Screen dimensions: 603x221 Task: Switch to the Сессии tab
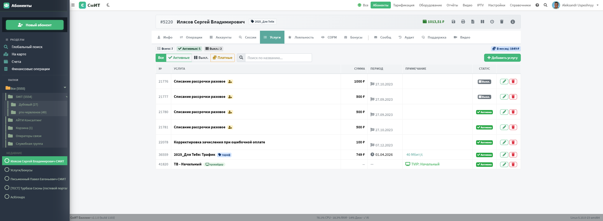(248, 37)
